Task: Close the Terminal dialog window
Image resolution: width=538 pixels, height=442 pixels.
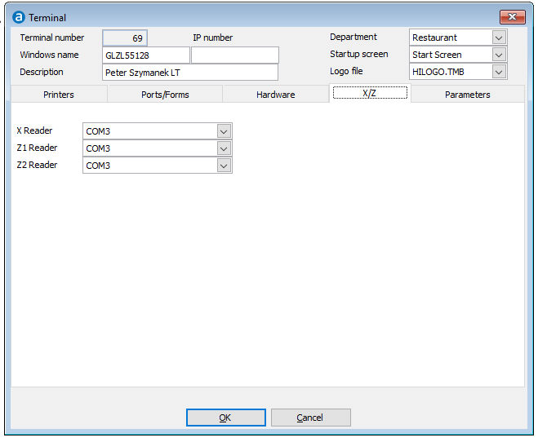Action: coord(512,17)
